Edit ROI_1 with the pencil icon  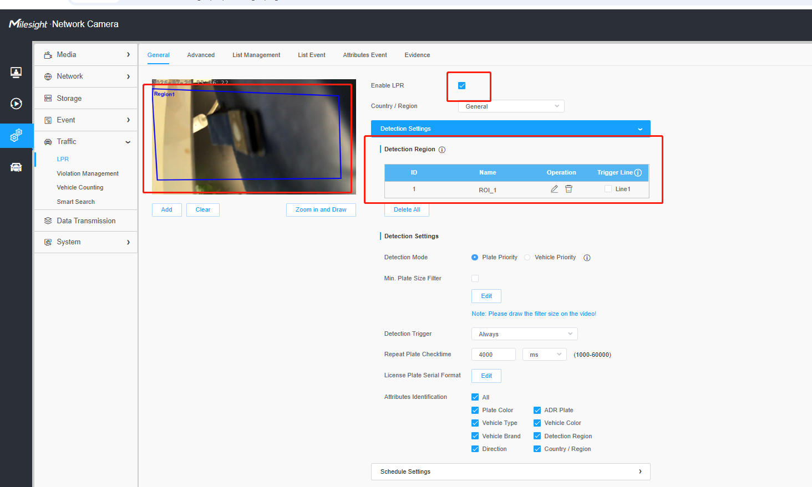[554, 189]
